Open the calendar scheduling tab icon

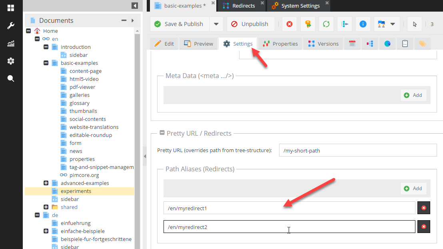click(x=352, y=44)
